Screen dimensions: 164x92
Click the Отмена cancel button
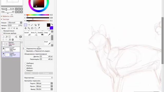tap(46, 73)
